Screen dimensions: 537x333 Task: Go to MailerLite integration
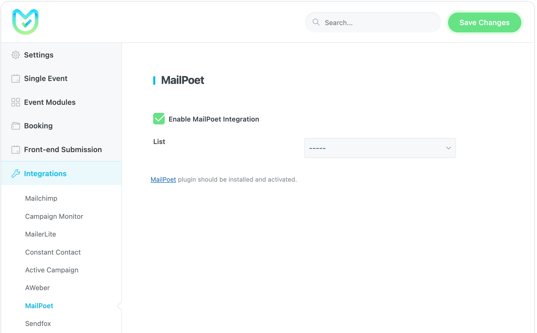click(x=41, y=234)
